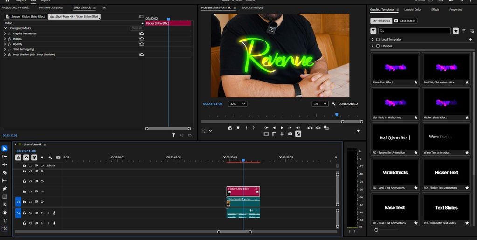Open the 32% zoom level dropdown
Viewport: 477px width, 240px height.
pyautogui.click(x=238, y=104)
